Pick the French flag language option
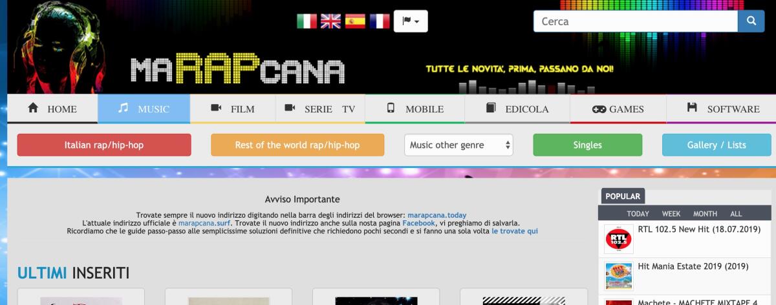Viewport: 776px width, 305px height. tap(380, 21)
